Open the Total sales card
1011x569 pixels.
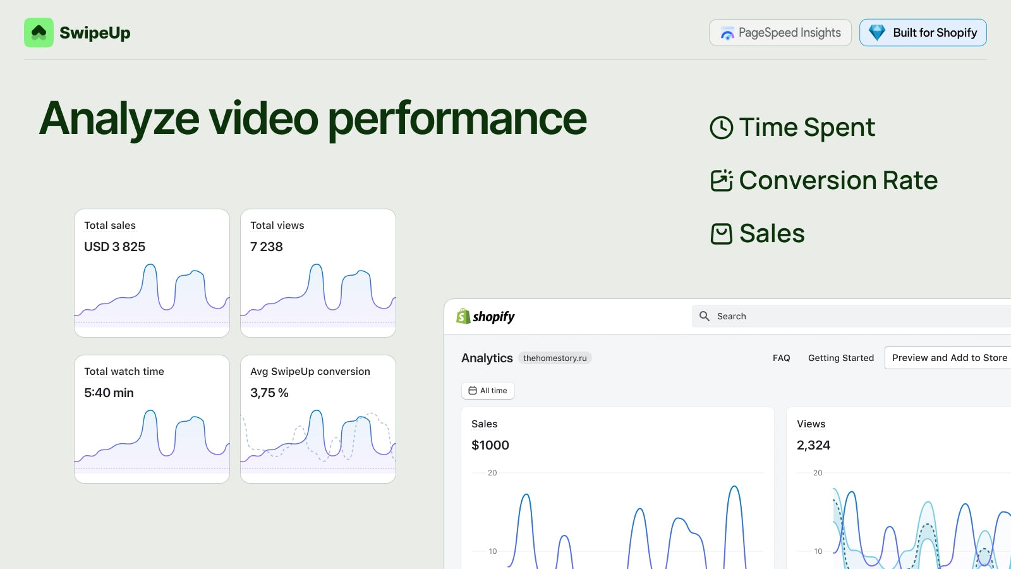[152, 273]
